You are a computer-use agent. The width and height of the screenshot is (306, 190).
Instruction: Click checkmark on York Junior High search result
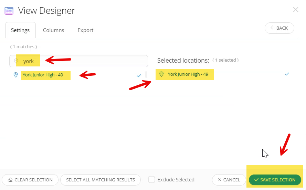tap(139, 75)
